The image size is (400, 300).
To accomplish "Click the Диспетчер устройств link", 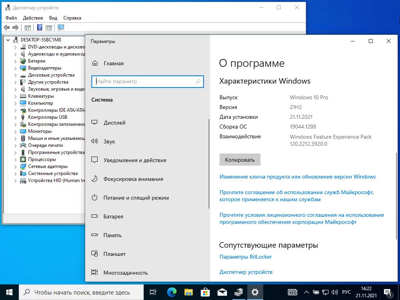I will pos(246,272).
